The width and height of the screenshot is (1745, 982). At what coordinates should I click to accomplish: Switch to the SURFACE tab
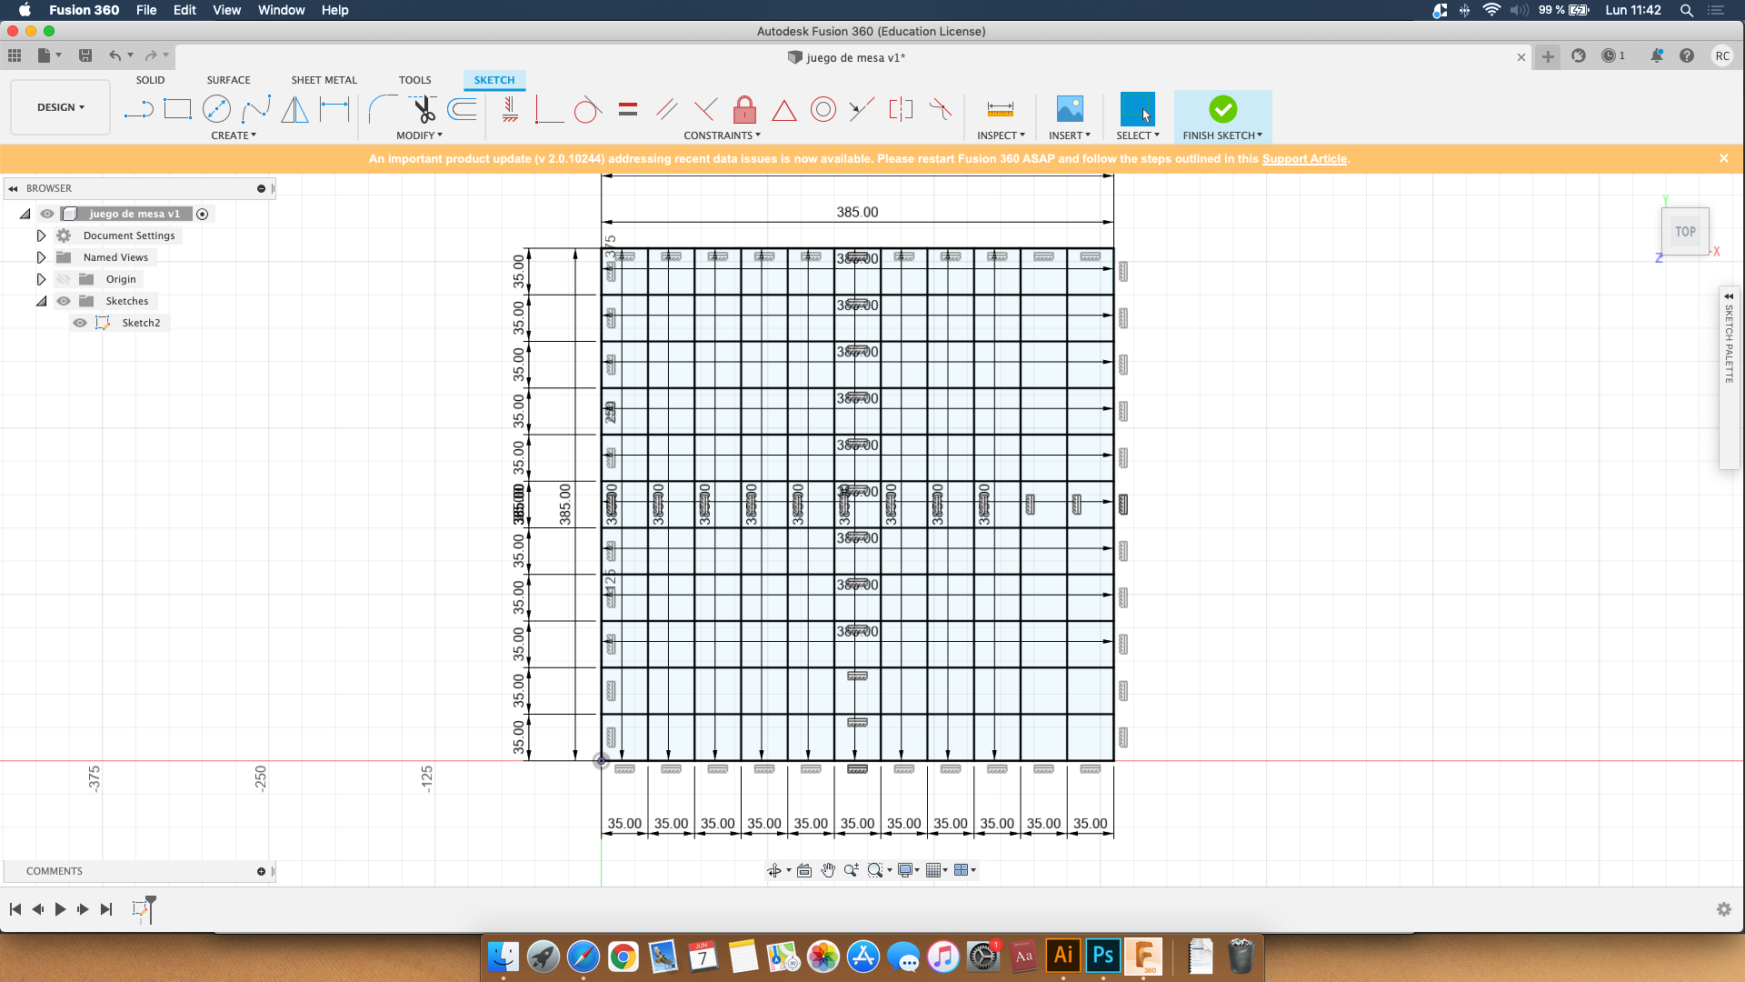point(228,80)
